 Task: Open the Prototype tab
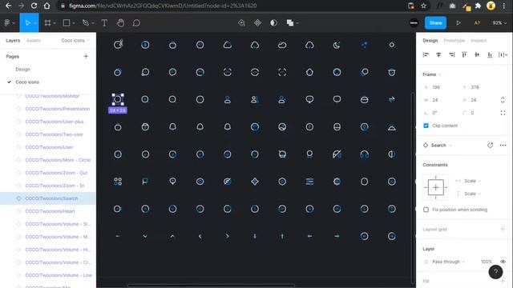tap(454, 41)
